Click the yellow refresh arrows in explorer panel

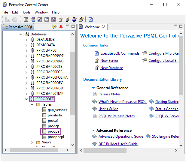[x=54, y=27]
